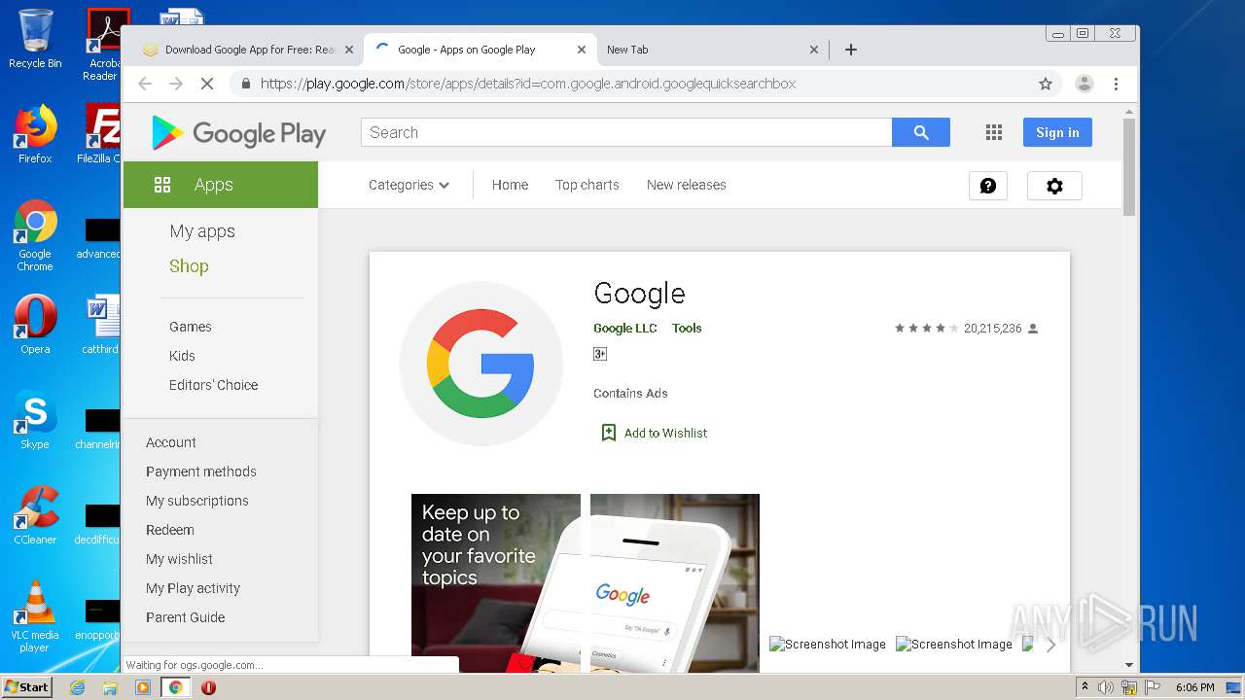
Task: Open the Google apps grid icon
Action: [x=993, y=132]
